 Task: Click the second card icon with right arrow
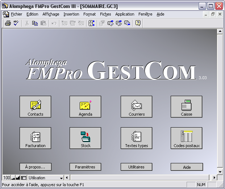tap(119, 23)
